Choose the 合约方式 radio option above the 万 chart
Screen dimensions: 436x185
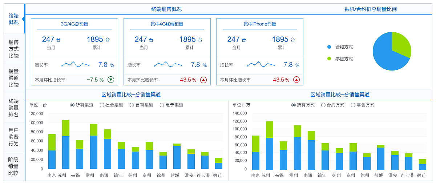(x=323, y=105)
